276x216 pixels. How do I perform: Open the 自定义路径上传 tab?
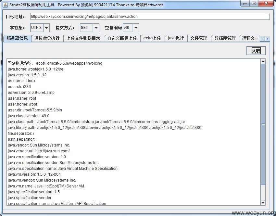pyautogui.click(x=122, y=38)
